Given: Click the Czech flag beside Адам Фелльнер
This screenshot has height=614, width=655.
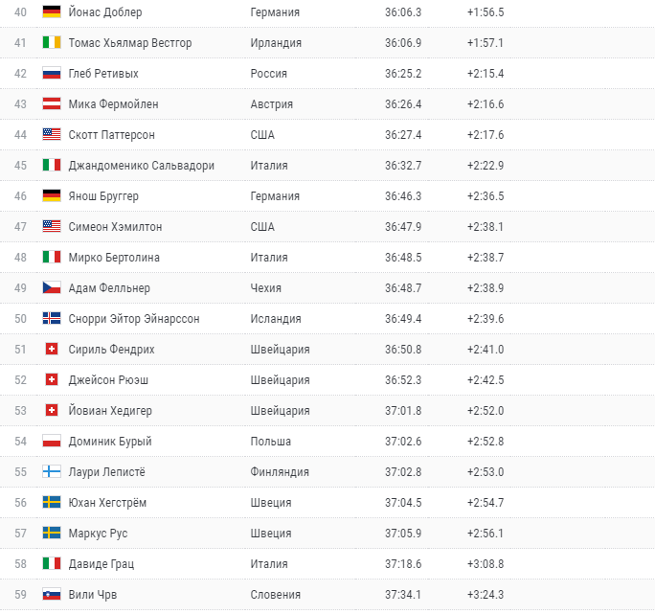Looking at the screenshot, I should [52, 288].
